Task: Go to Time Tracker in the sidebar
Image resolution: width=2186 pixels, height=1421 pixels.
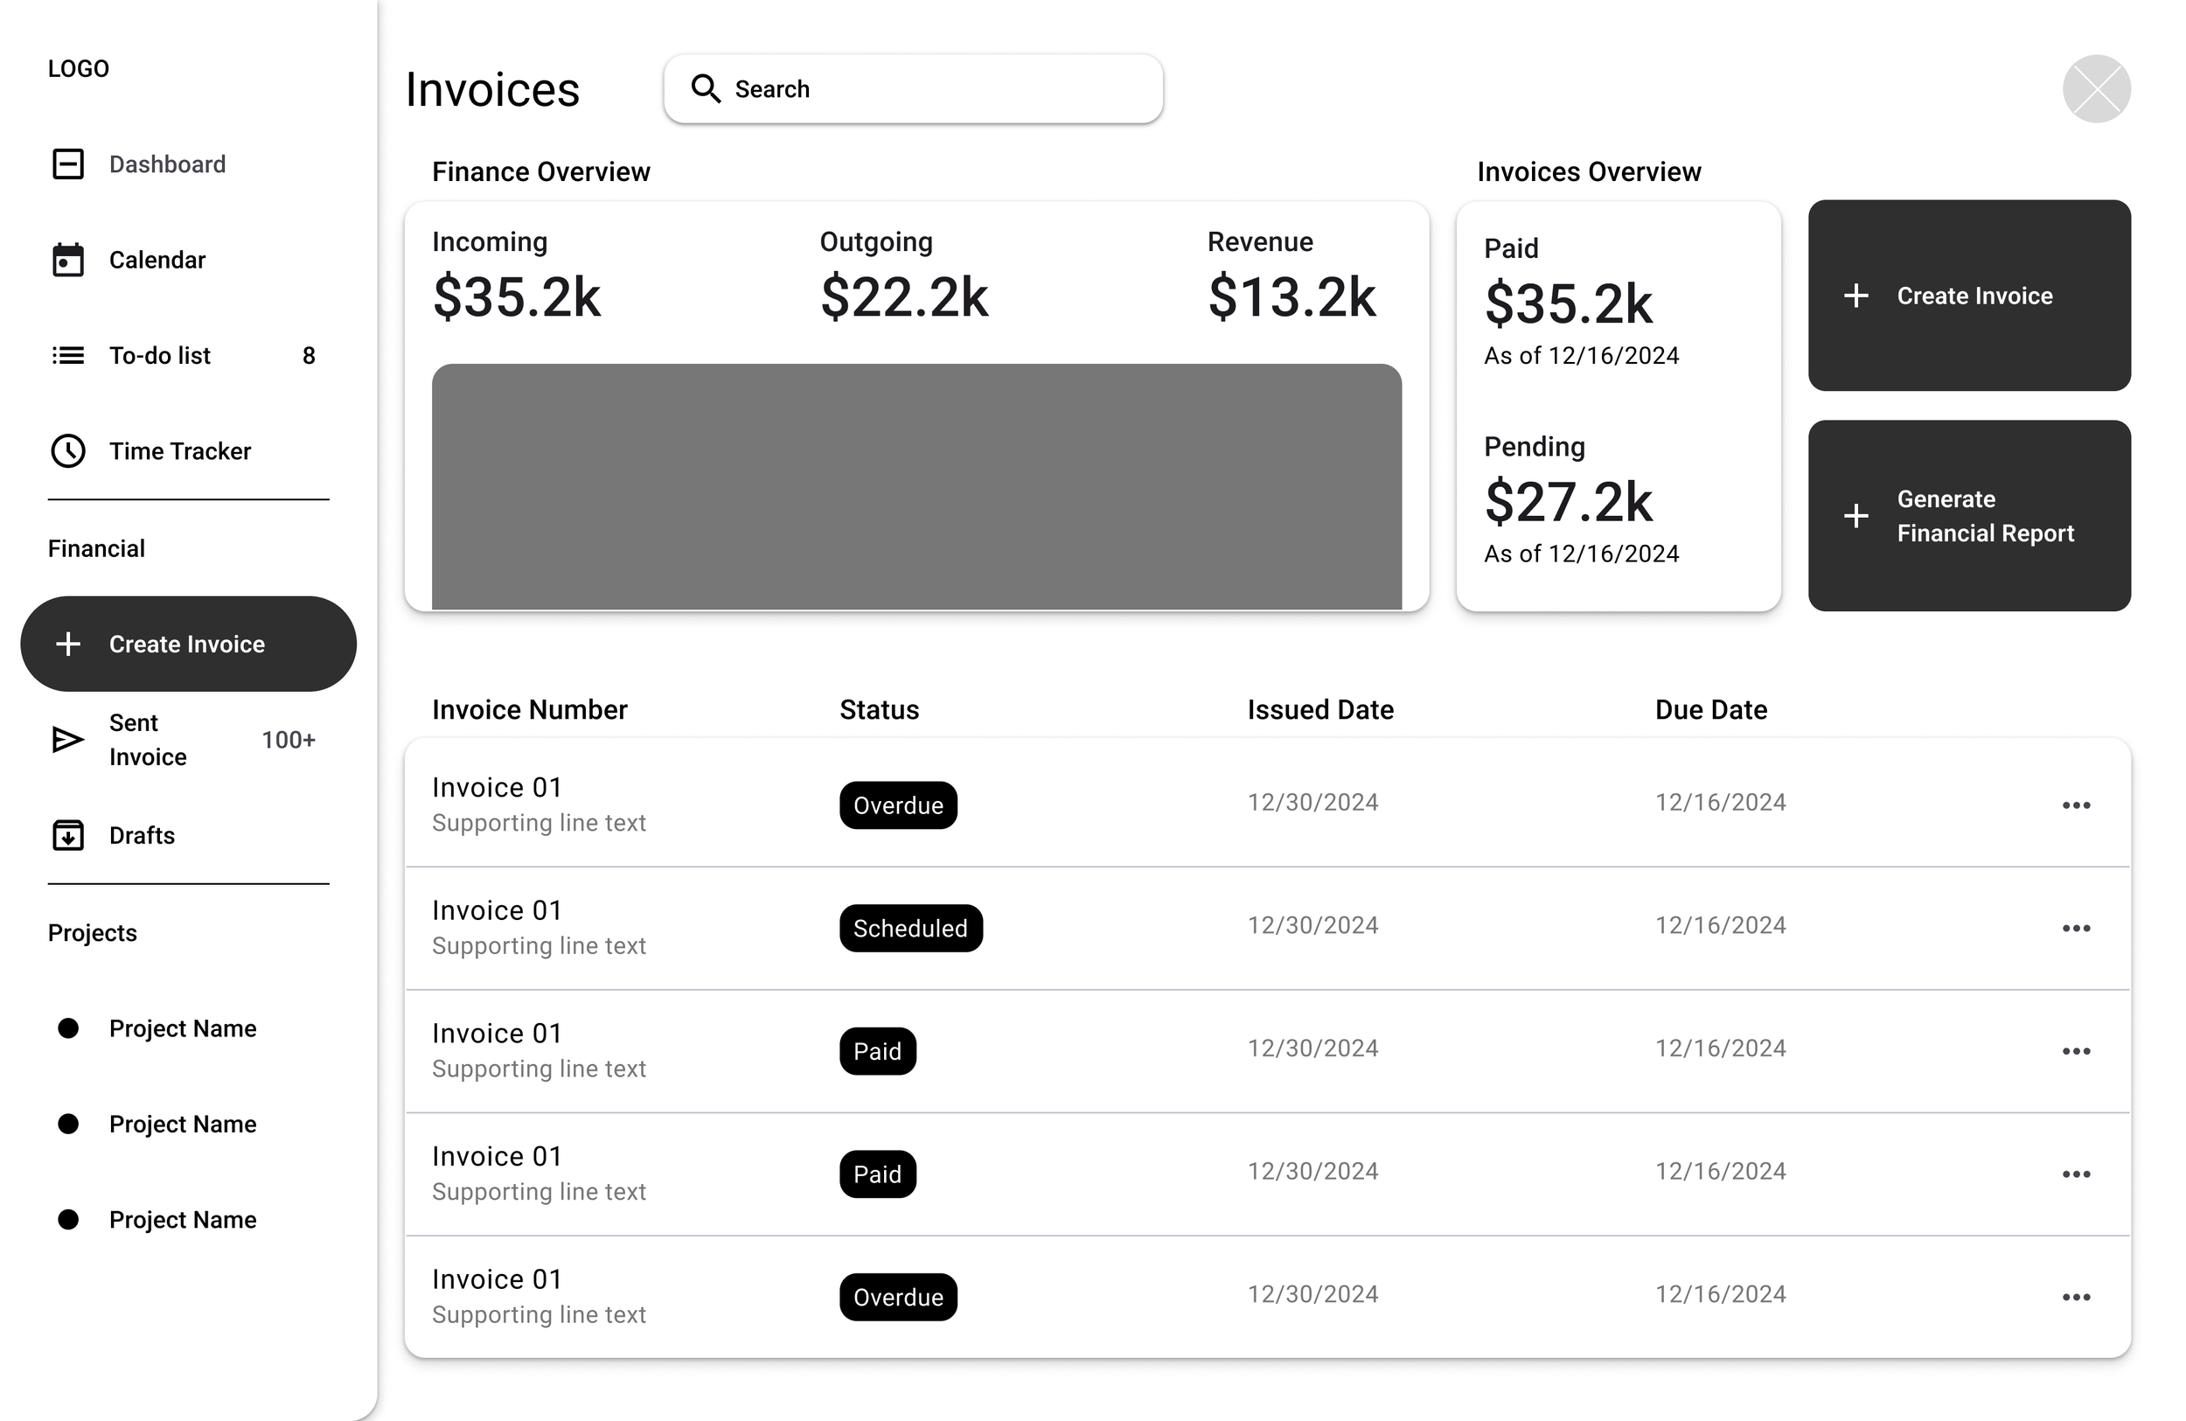Action: pyautogui.click(x=180, y=451)
